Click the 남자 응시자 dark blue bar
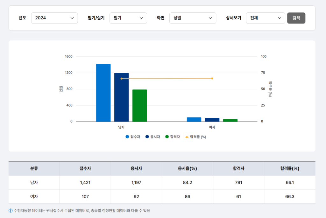Viewport: 326px width, 218px height. click(x=121, y=97)
